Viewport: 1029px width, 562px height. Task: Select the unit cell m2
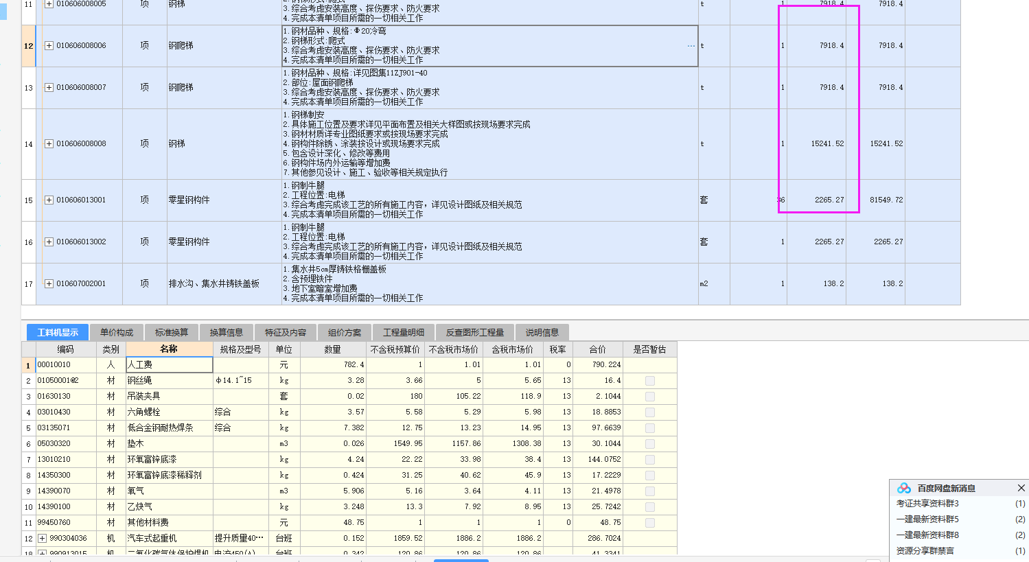tap(714, 284)
